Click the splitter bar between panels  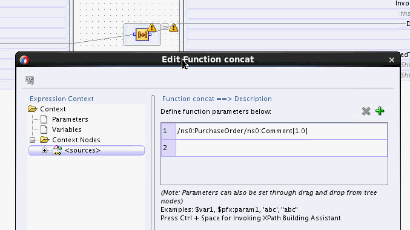153,163
